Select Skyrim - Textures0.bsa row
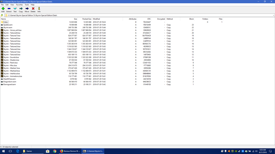Viewport: 275px width, 154px height. (12, 55)
